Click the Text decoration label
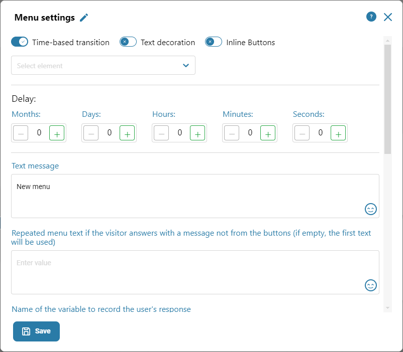This screenshot has width=403, height=352. coord(168,42)
